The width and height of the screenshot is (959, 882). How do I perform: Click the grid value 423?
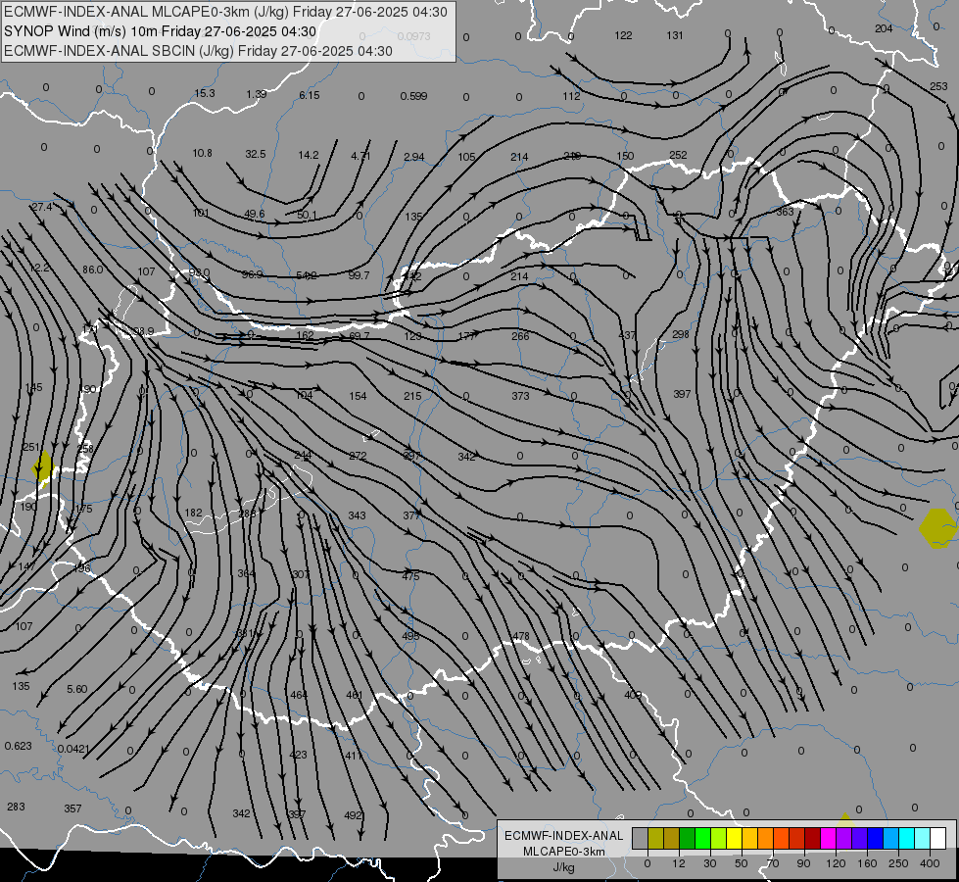[x=298, y=755]
